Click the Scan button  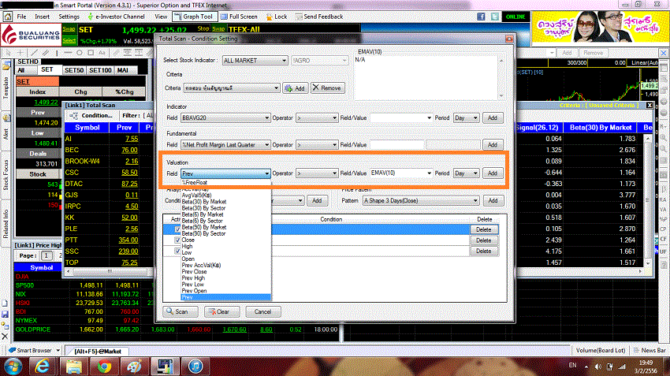point(181,312)
